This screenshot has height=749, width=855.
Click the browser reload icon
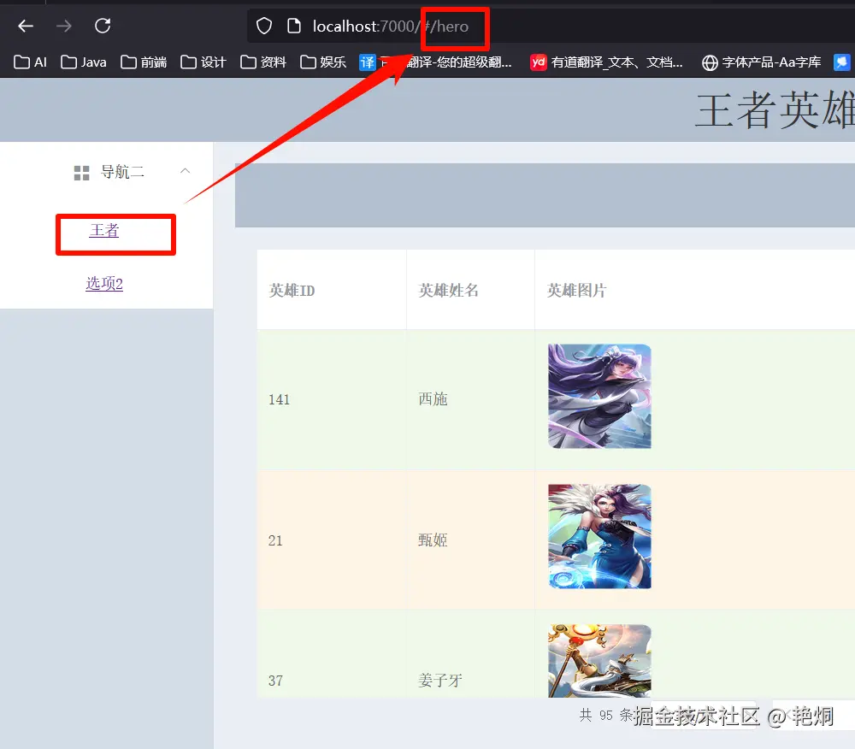(x=103, y=26)
